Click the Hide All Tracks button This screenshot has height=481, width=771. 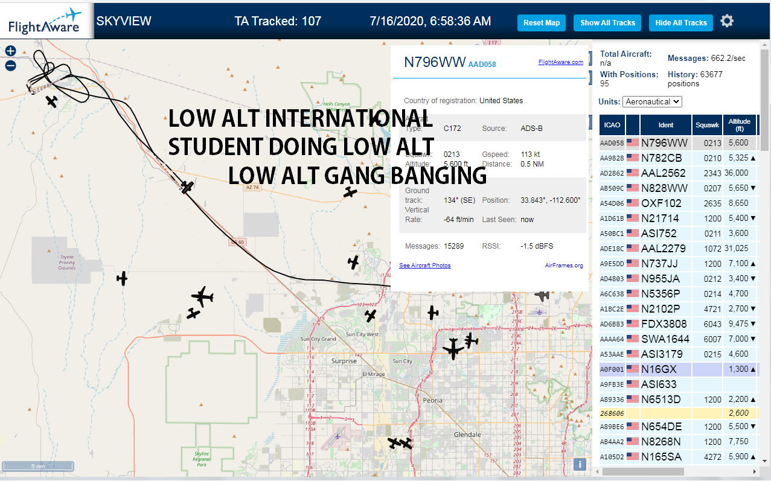[x=681, y=23]
